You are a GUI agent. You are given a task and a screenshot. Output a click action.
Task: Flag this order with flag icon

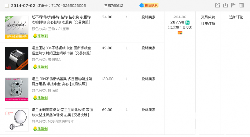[x=233, y=5]
